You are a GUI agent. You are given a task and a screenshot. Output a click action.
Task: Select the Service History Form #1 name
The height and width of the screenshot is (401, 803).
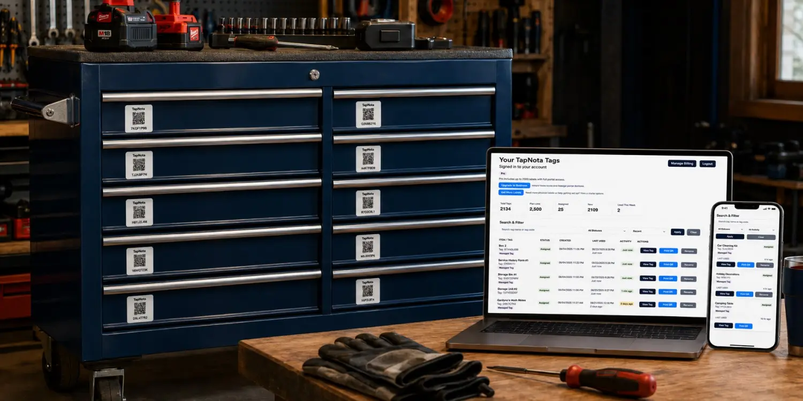pos(513,260)
